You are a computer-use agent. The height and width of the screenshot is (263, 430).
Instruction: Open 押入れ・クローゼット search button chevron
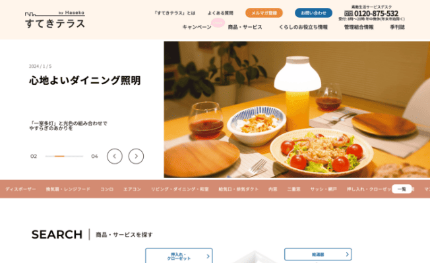pyautogui.click(x=208, y=256)
